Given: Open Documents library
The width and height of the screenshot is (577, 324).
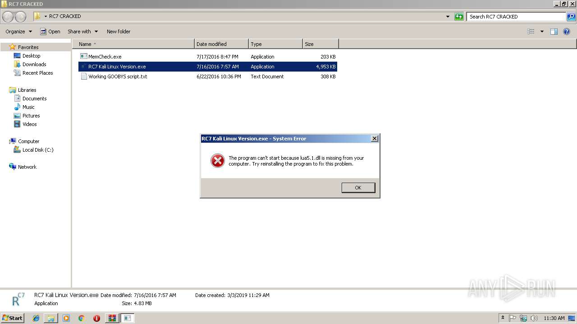Looking at the screenshot, I should coord(34,99).
